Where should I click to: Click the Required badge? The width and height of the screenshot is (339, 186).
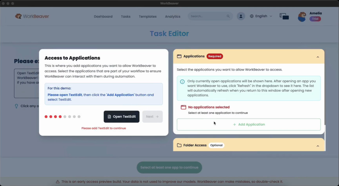pyautogui.click(x=215, y=56)
